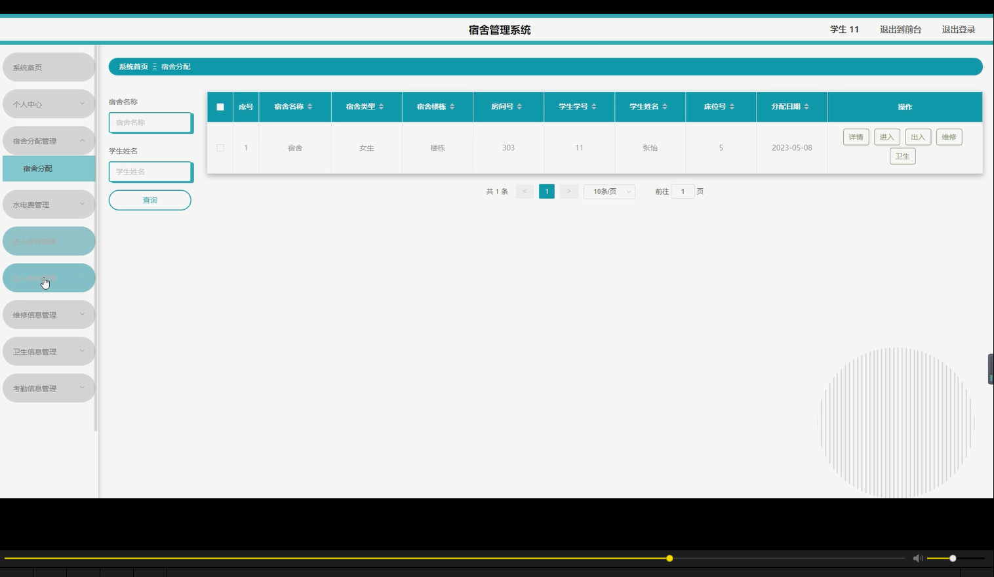Click the 女生 dormitory type cell
This screenshot has height=577, width=994.
367,148
